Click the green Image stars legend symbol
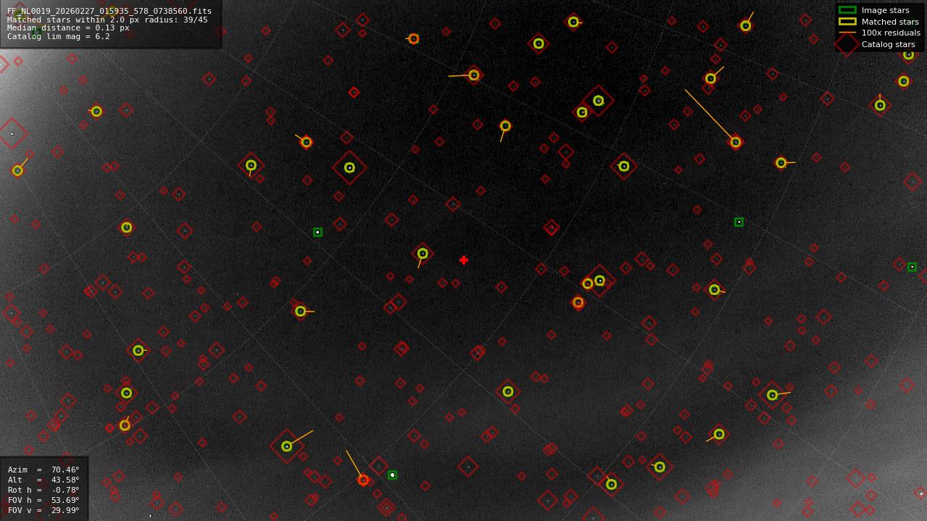 pos(847,10)
